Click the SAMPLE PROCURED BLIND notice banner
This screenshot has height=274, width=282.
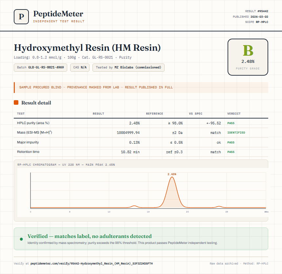click(141, 87)
